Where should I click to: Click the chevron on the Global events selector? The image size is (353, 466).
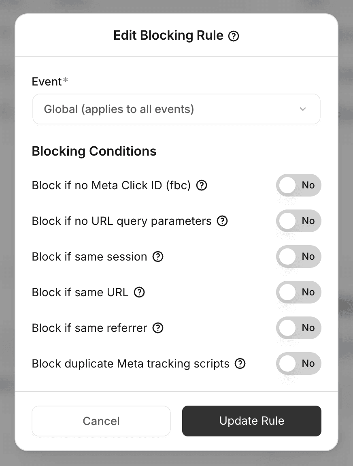[x=302, y=109]
